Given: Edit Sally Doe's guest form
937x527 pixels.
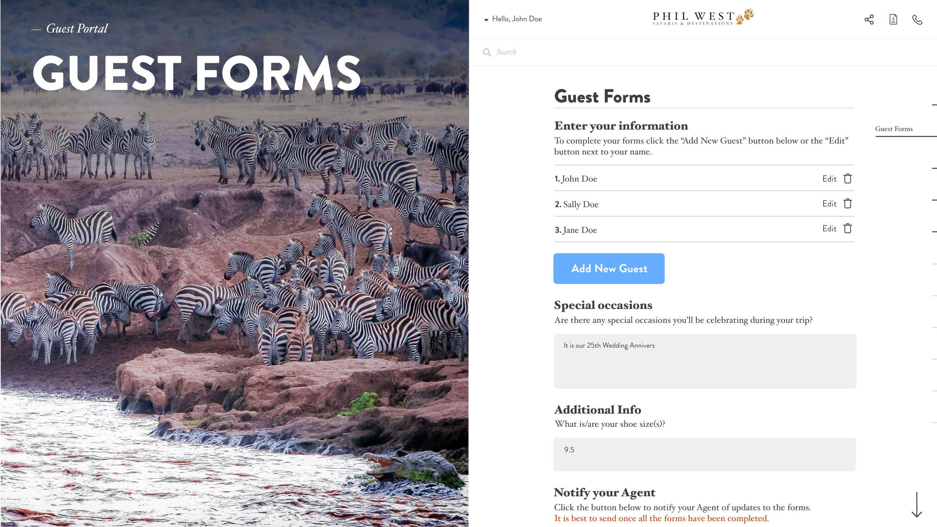Looking at the screenshot, I should click(829, 203).
